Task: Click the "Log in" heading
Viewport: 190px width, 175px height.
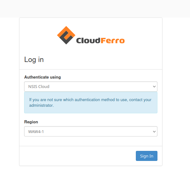Action: point(34,59)
